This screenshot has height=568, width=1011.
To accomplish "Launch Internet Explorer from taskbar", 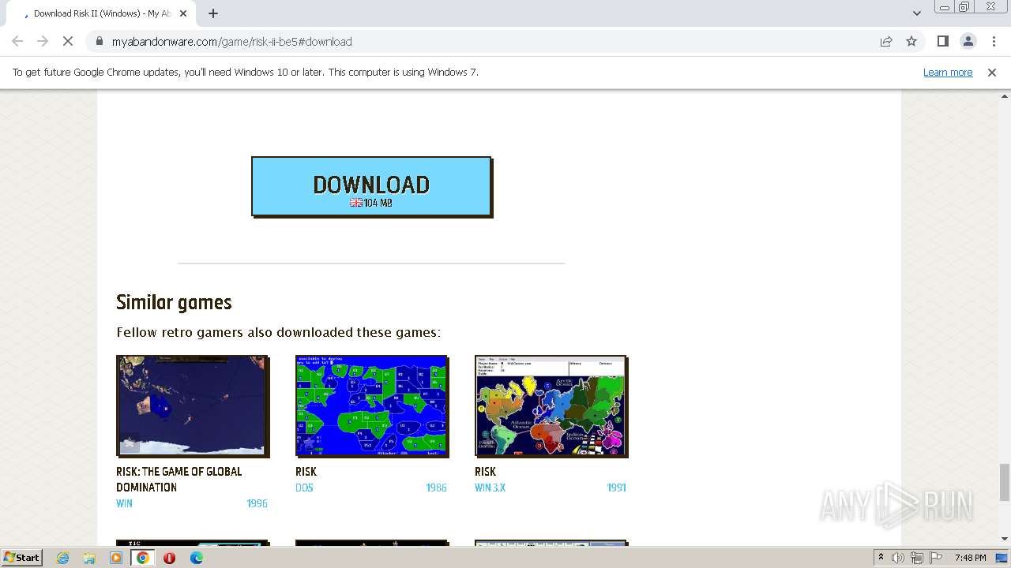I will pos(62,558).
